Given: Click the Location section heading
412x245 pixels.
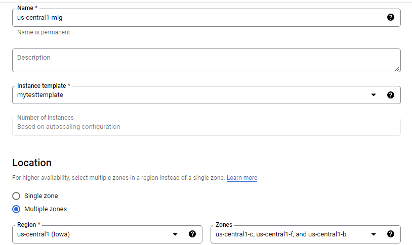Looking at the screenshot, I should 32,163.
